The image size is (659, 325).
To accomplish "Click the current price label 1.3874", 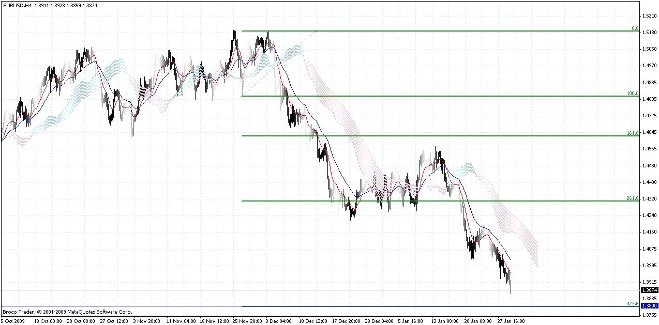I will 650,290.
